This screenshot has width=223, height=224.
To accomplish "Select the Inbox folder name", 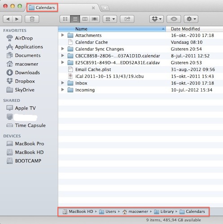I will 81,83.
